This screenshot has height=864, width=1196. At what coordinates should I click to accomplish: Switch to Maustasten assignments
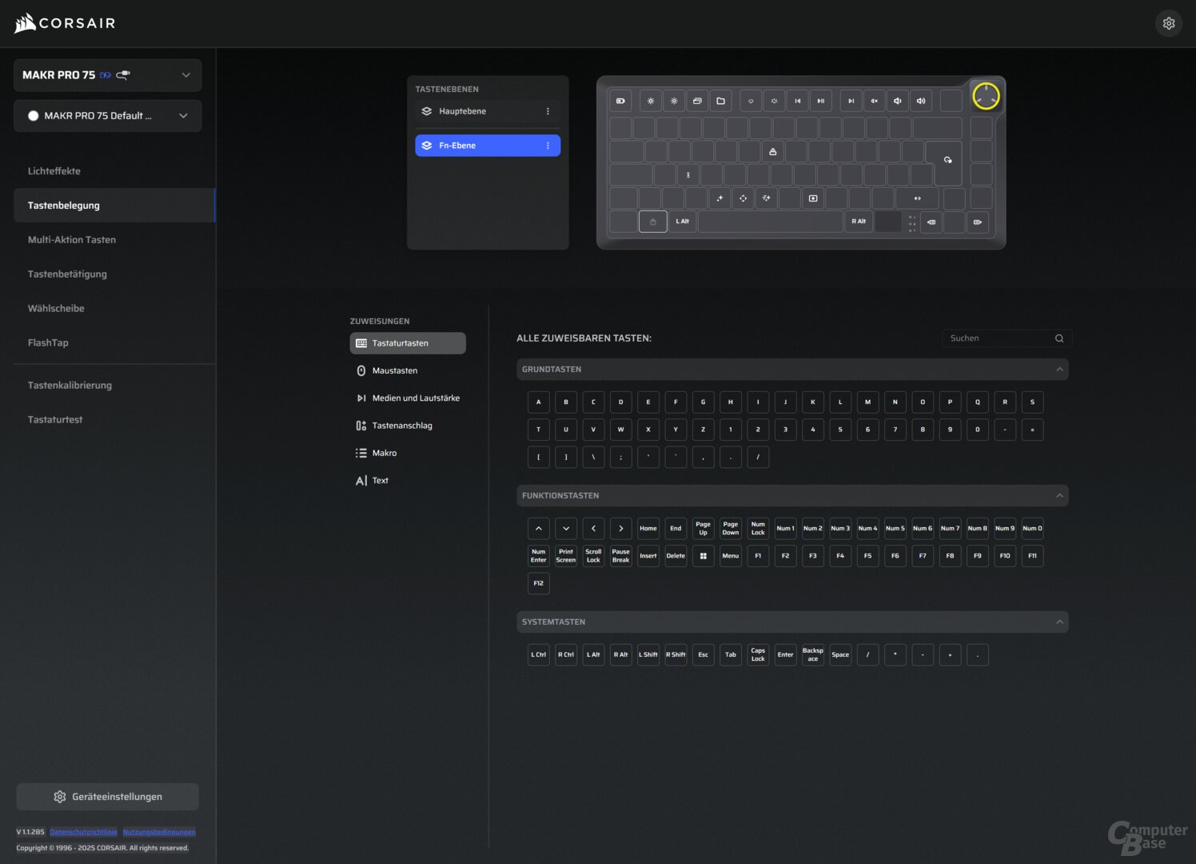(395, 371)
